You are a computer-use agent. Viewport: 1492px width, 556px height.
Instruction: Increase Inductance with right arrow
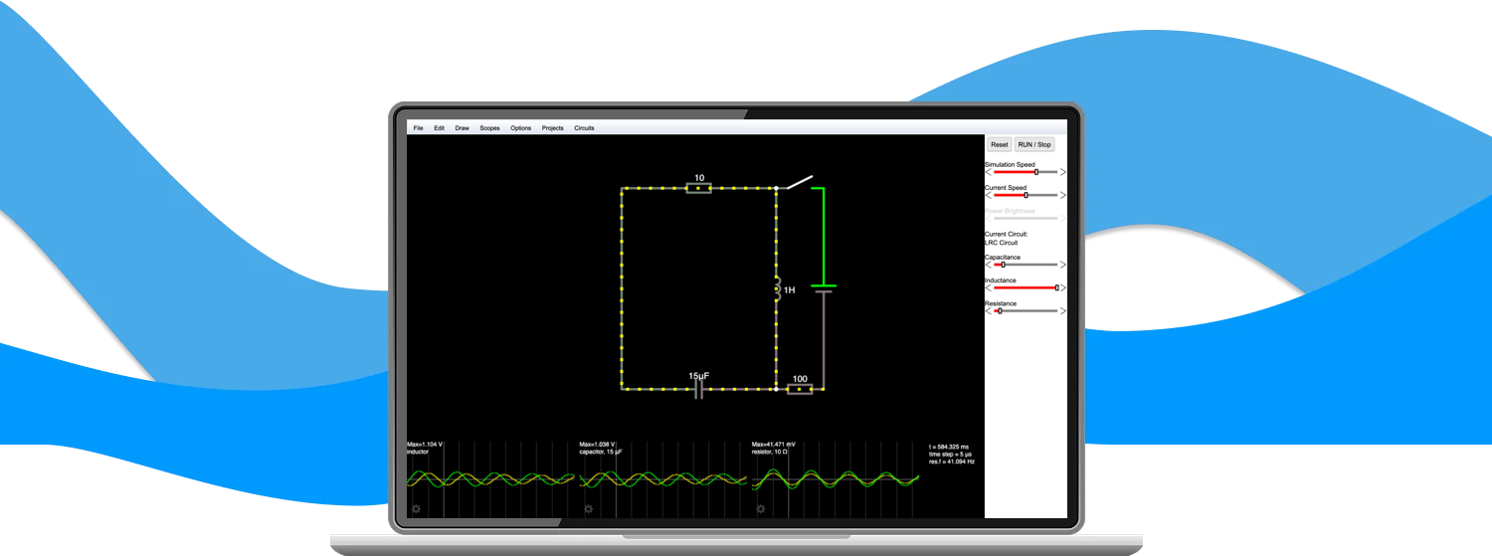click(x=1062, y=287)
